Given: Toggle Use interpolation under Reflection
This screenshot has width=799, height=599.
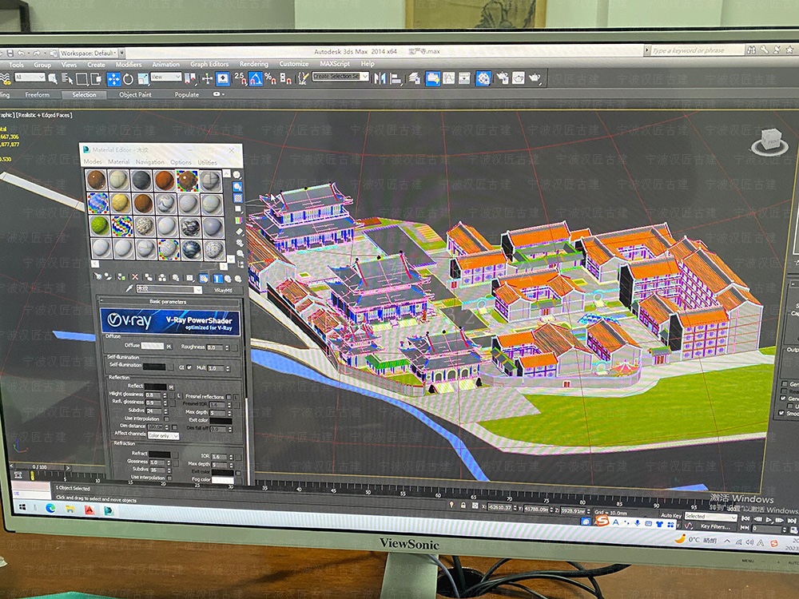Looking at the screenshot, I should click(168, 419).
